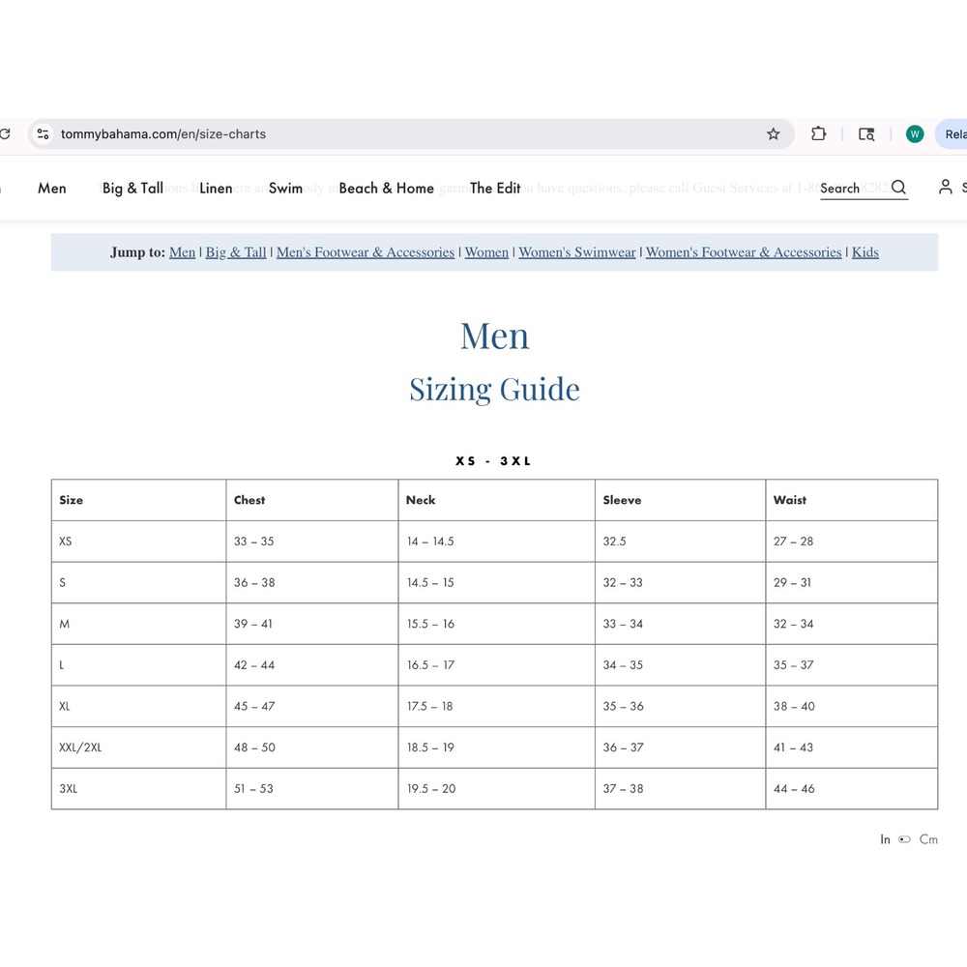The width and height of the screenshot is (967, 967).
Task: Open the browser extensions puzzle icon
Action: [818, 133]
